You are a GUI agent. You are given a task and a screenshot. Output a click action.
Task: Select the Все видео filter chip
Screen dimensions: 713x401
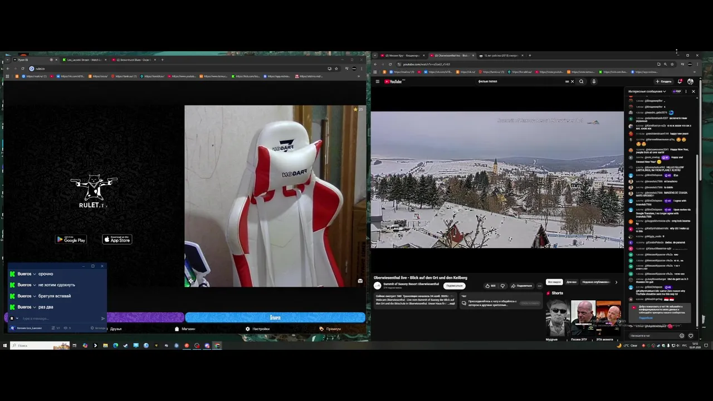coord(554,282)
